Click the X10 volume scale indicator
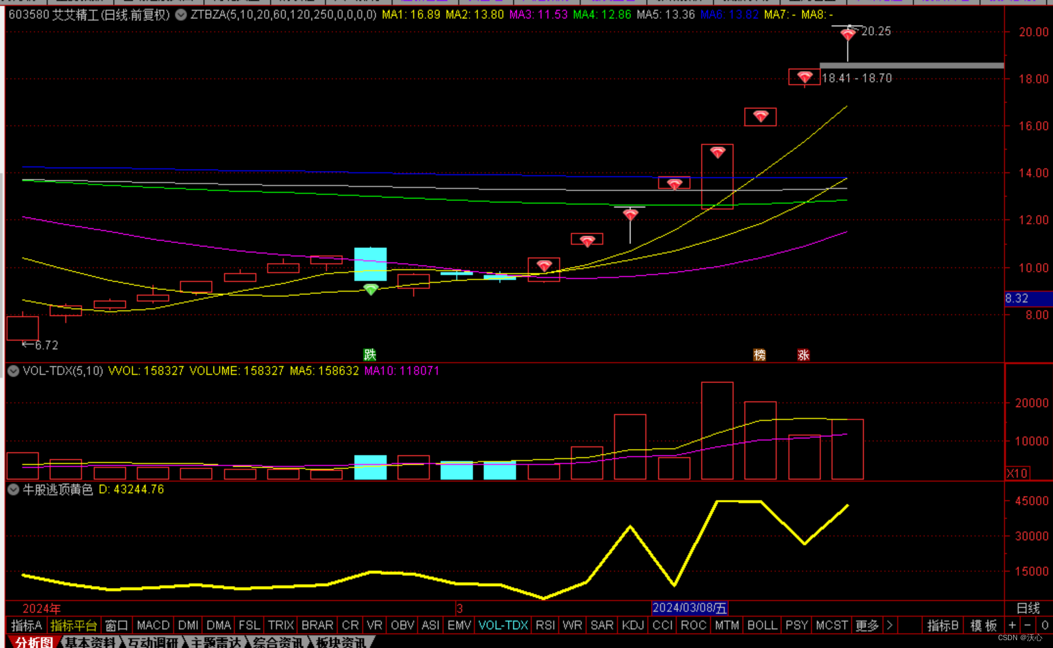 pos(1017,473)
